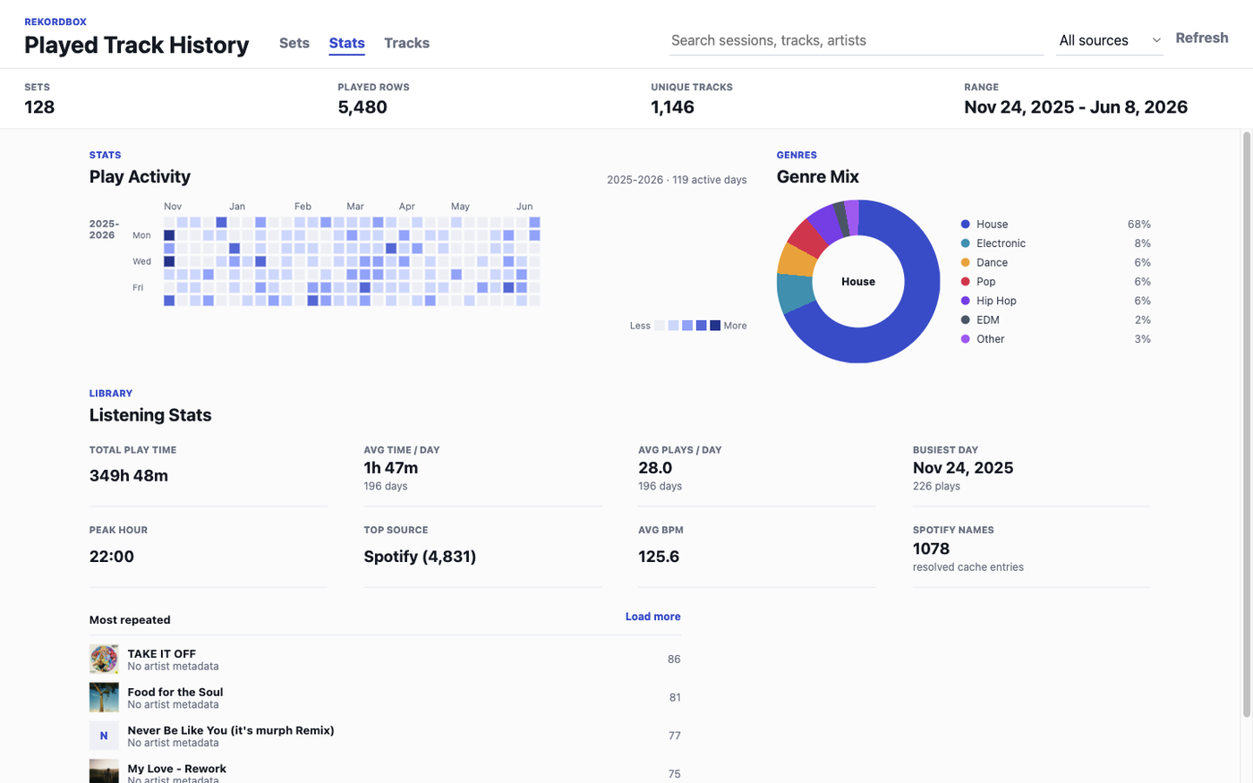Click the 'TAKE IT OFF' track title

click(161, 654)
